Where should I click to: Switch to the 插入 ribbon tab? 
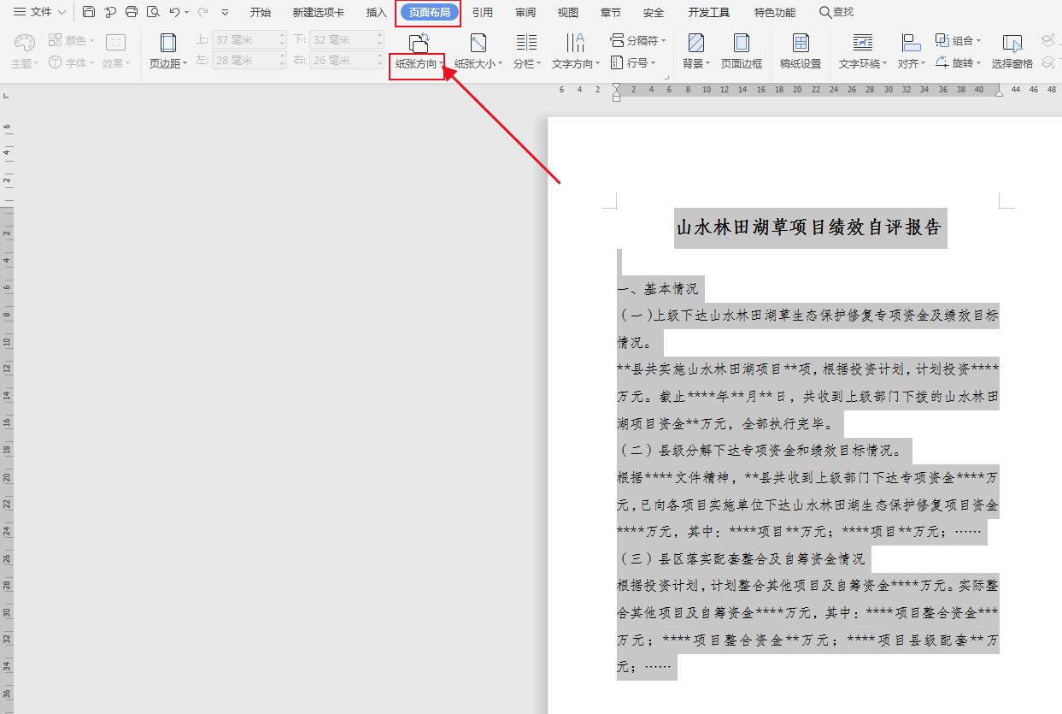[x=374, y=12]
